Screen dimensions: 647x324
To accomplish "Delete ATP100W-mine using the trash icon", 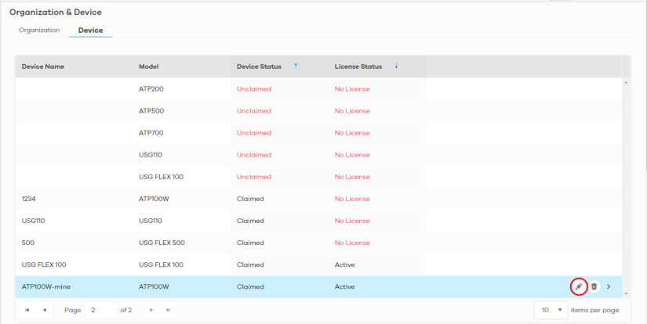I will click(594, 287).
